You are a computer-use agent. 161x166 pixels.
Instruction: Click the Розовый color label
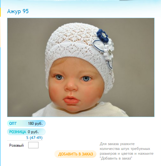[16, 145]
